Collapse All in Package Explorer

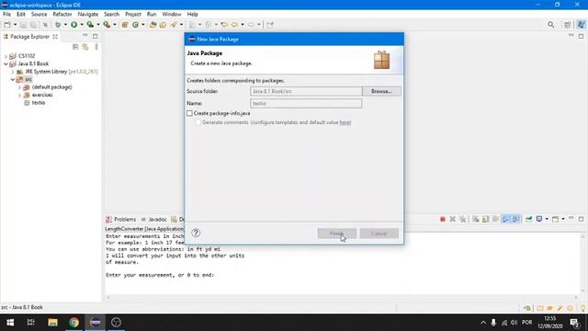click(x=75, y=47)
